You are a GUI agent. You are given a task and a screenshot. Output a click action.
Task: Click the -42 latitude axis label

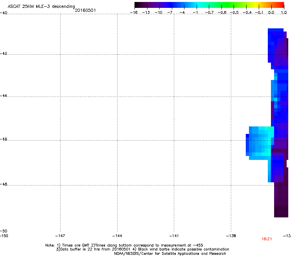(4, 54)
